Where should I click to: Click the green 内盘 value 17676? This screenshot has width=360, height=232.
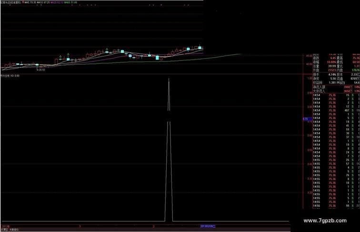(356, 70)
